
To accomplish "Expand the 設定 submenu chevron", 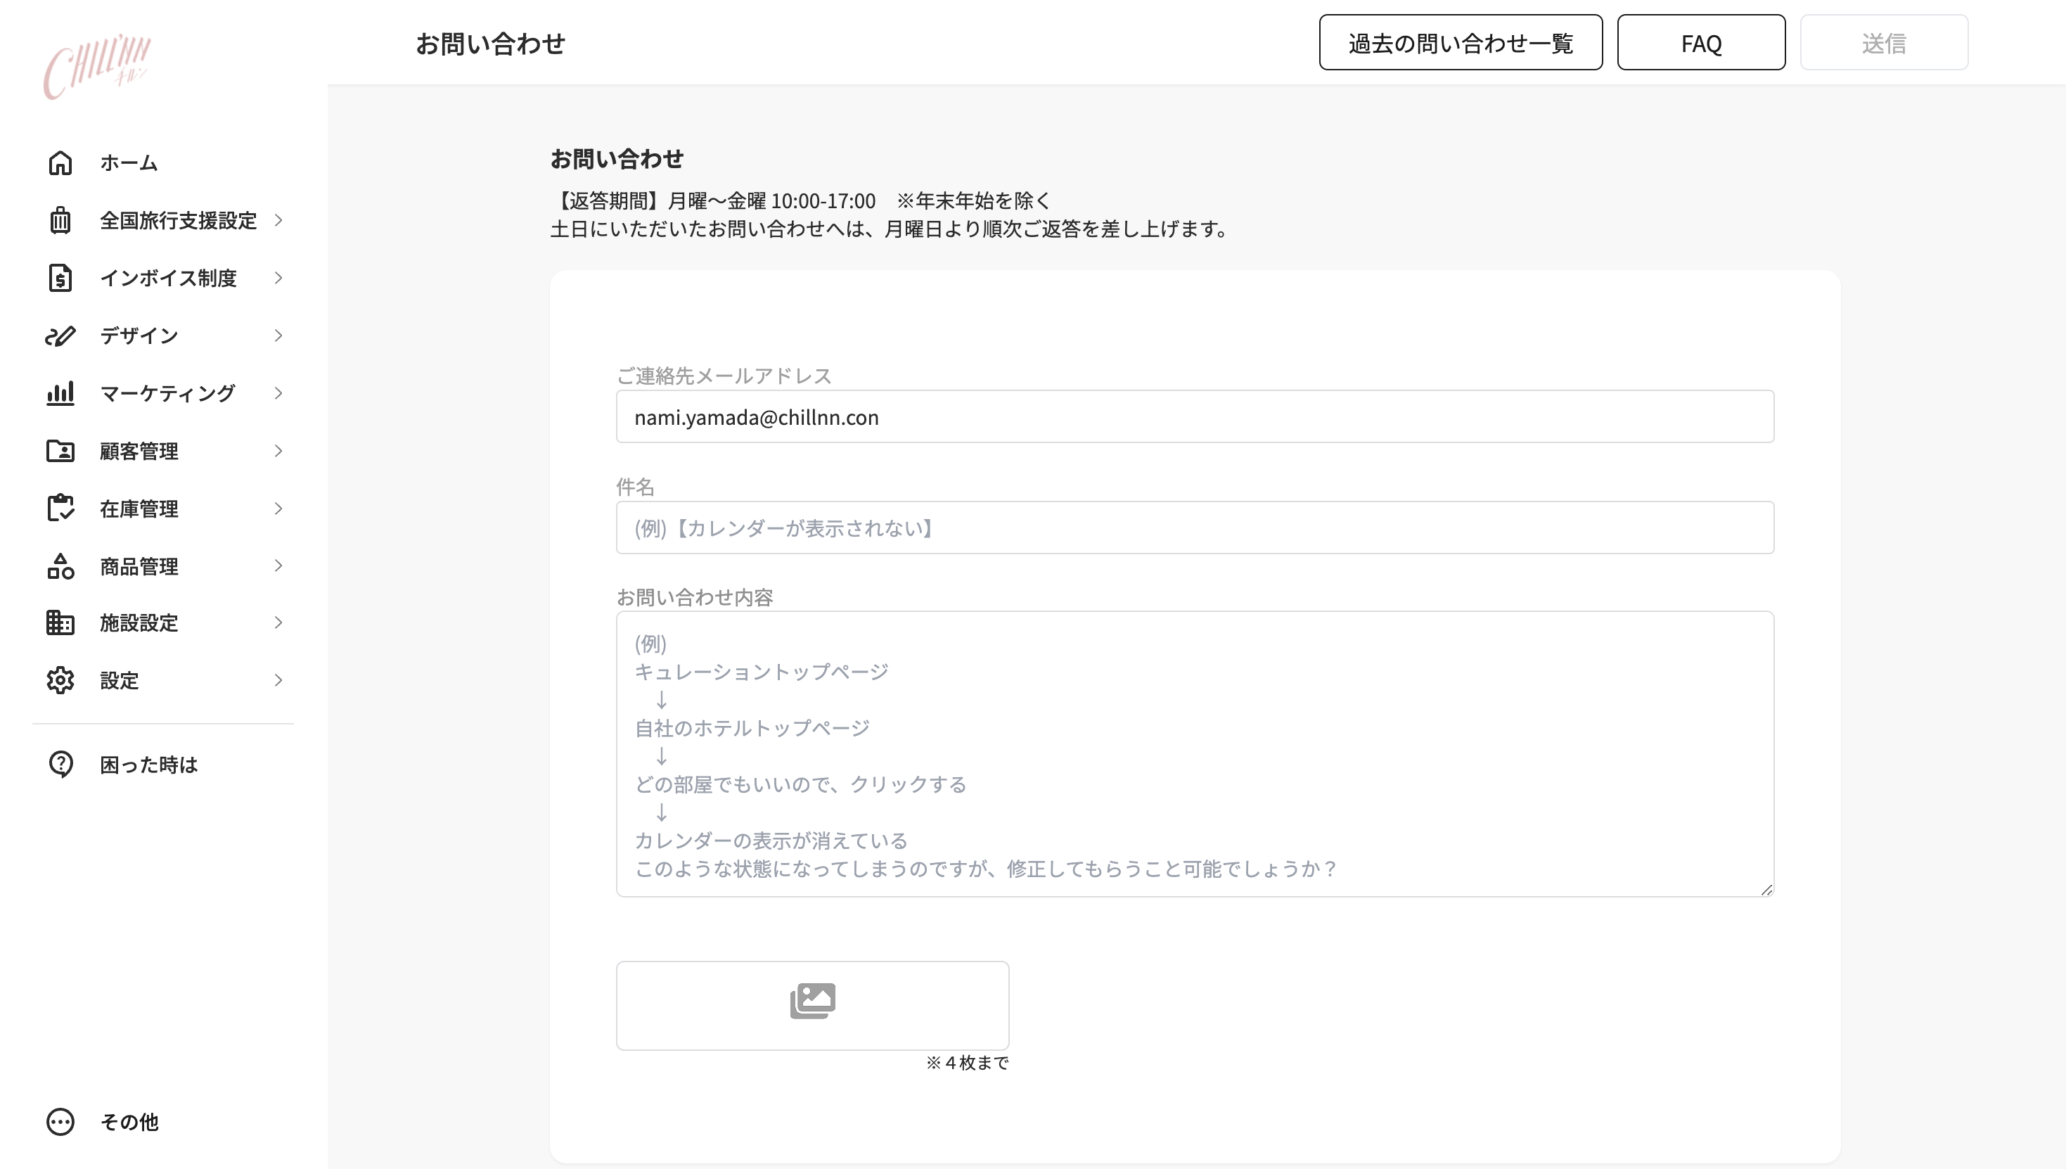I will click(278, 680).
